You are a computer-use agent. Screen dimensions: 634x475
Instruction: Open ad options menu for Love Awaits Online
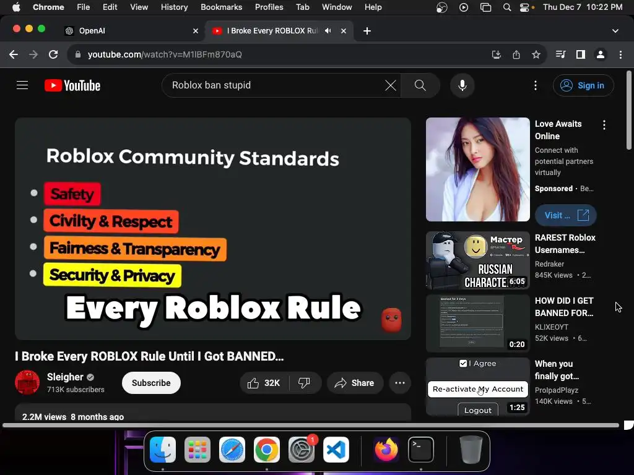click(604, 125)
